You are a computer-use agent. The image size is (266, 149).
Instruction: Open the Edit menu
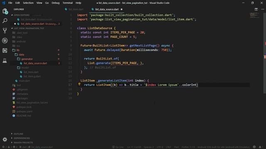pos(17,3)
